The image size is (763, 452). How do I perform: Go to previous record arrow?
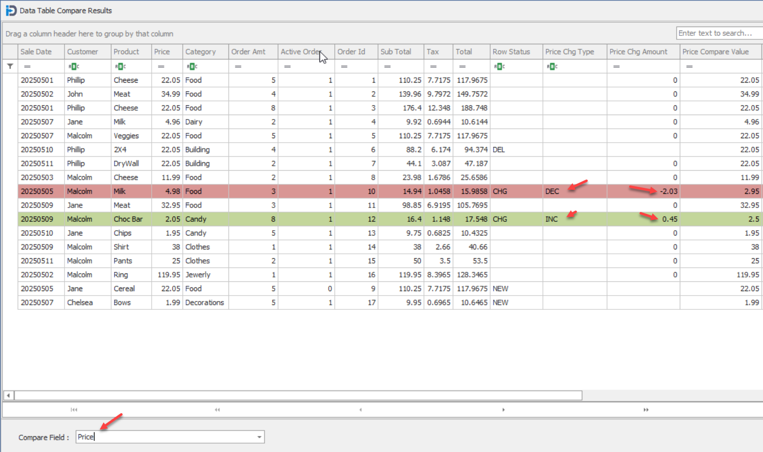point(360,410)
